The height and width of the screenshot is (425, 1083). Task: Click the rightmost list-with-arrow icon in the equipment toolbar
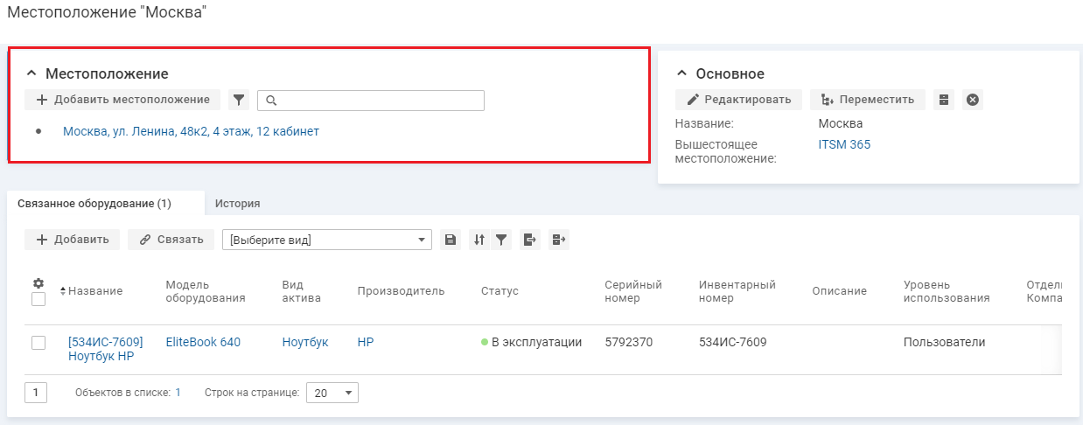(x=559, y=240)
